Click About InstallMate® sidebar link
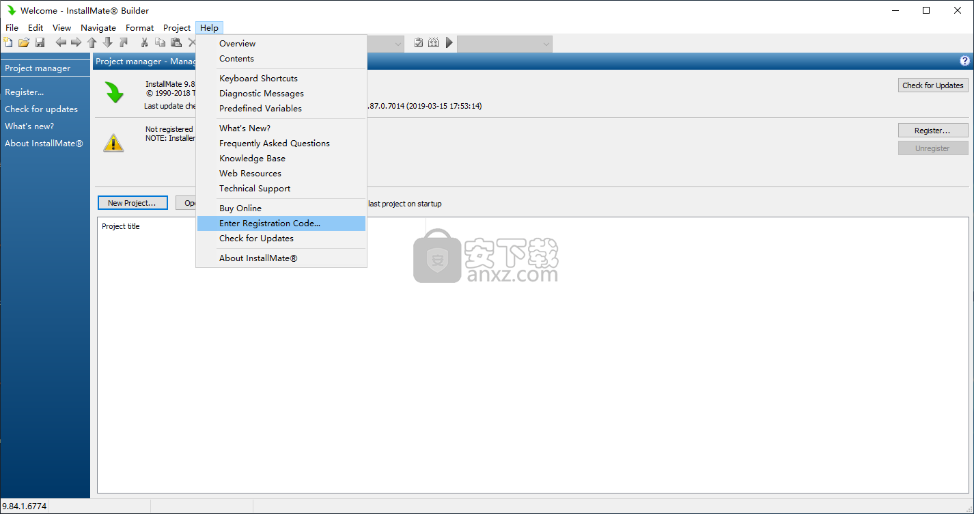The image size is (974, 514). [x=44, y=143]
